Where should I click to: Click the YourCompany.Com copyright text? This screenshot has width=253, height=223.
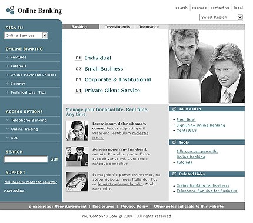[x=126, y=216]
